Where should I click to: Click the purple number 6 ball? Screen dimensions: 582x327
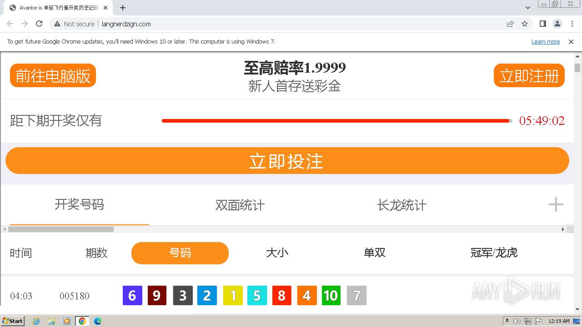pyautogui.click(x=132, y=296)
